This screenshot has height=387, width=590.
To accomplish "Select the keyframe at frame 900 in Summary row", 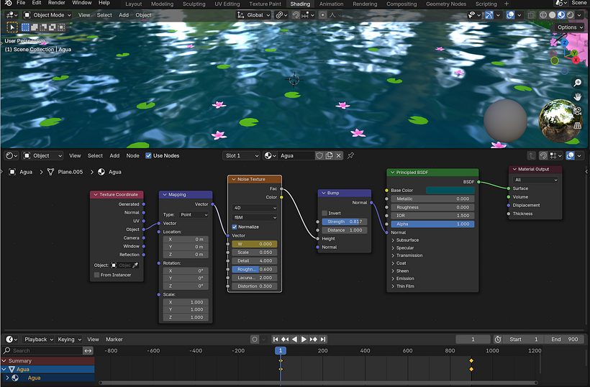I will point(471,360).
